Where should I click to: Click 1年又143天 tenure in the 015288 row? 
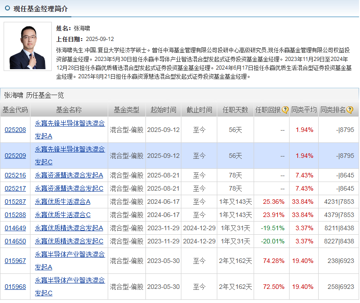(235, 215)
